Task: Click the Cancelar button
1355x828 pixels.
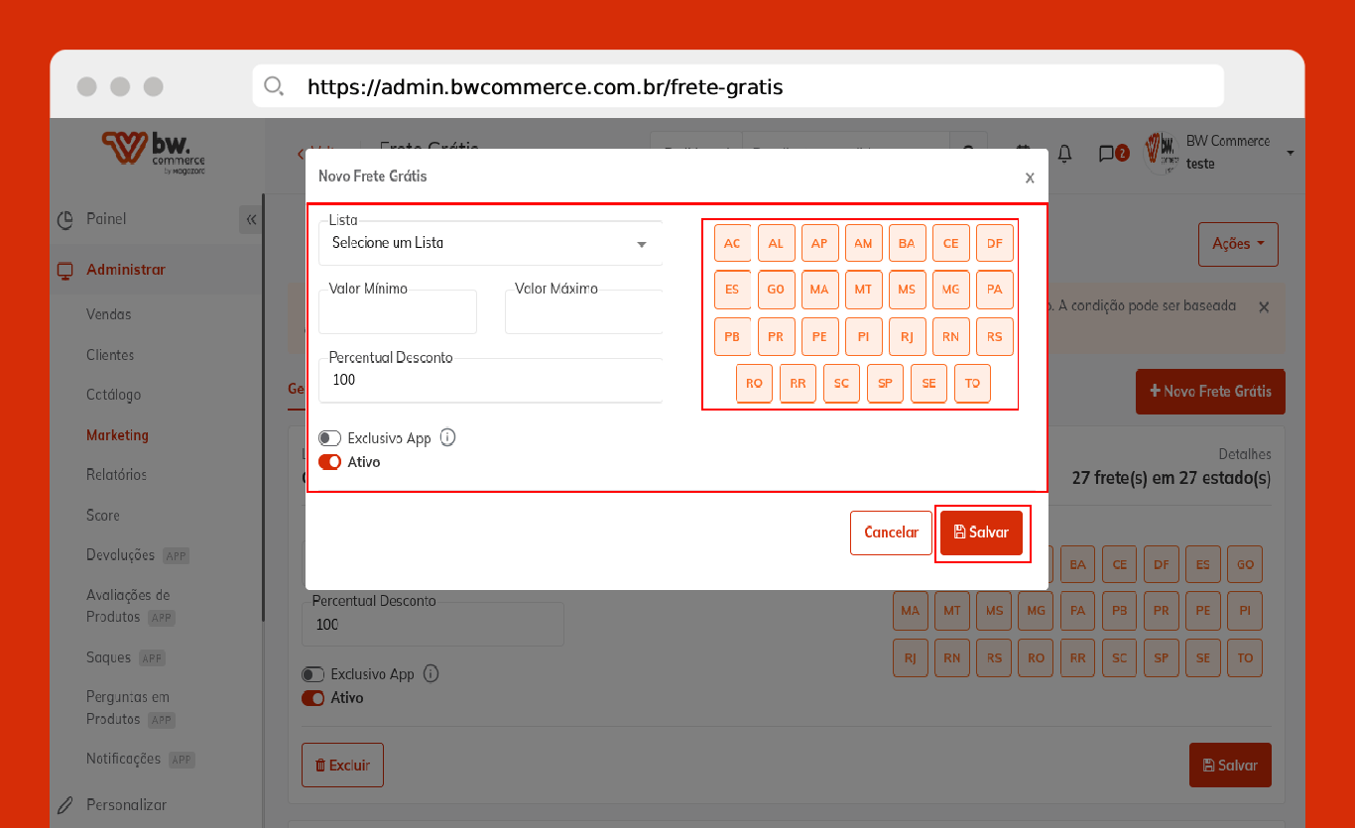Action: click(891, 532)
